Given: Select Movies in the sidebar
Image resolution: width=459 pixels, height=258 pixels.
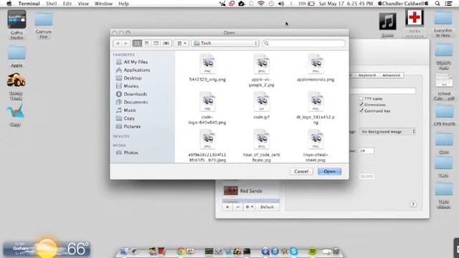Looking at the screenshot, I should click(x=128, y=86).
